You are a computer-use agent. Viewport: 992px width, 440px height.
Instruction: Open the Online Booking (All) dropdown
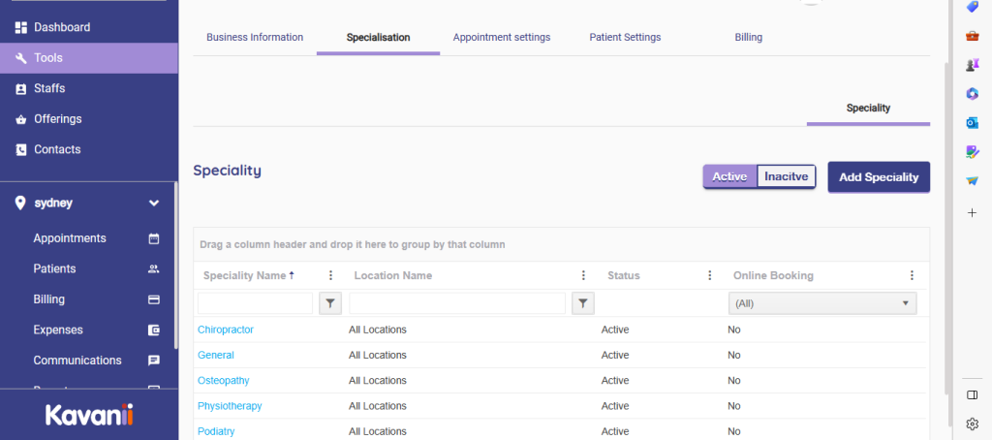[x=822, y=303]
